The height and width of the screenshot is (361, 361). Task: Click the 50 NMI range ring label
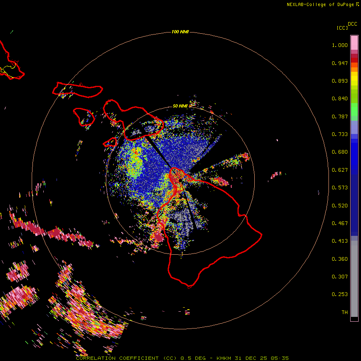click(x=180, y=106)
